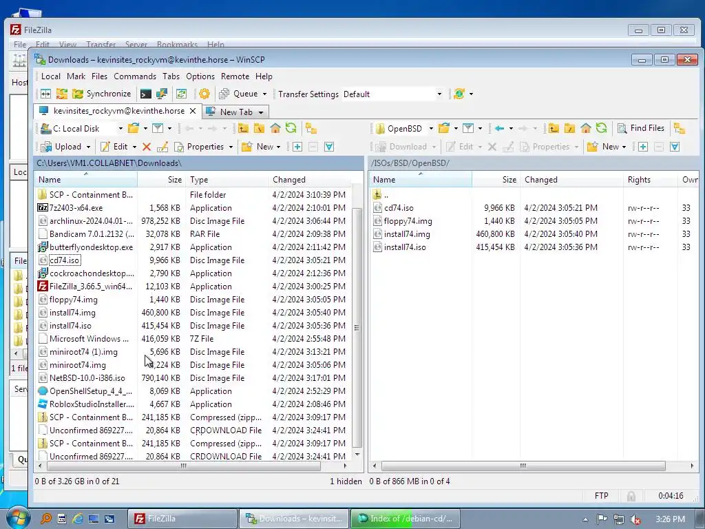The width and height of the screenshot is (705, 529).
Task: Refresh the local panel
Action: click(x=291, y=128)
